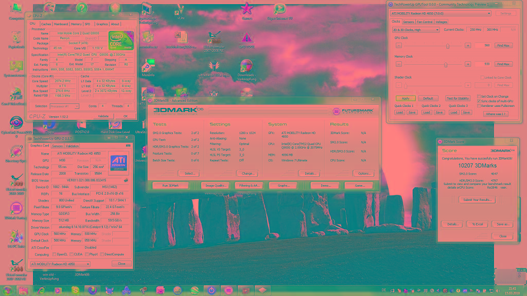The image size is (527, 296).
Task: Open ElsterFormular 2007-2008 NE icon near GPU TOOL
Action: [214, 42]
